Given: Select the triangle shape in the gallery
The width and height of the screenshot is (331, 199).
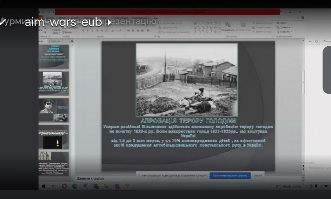Looking at the screenshot, I should pyautogui.click(x=195, y=28).
